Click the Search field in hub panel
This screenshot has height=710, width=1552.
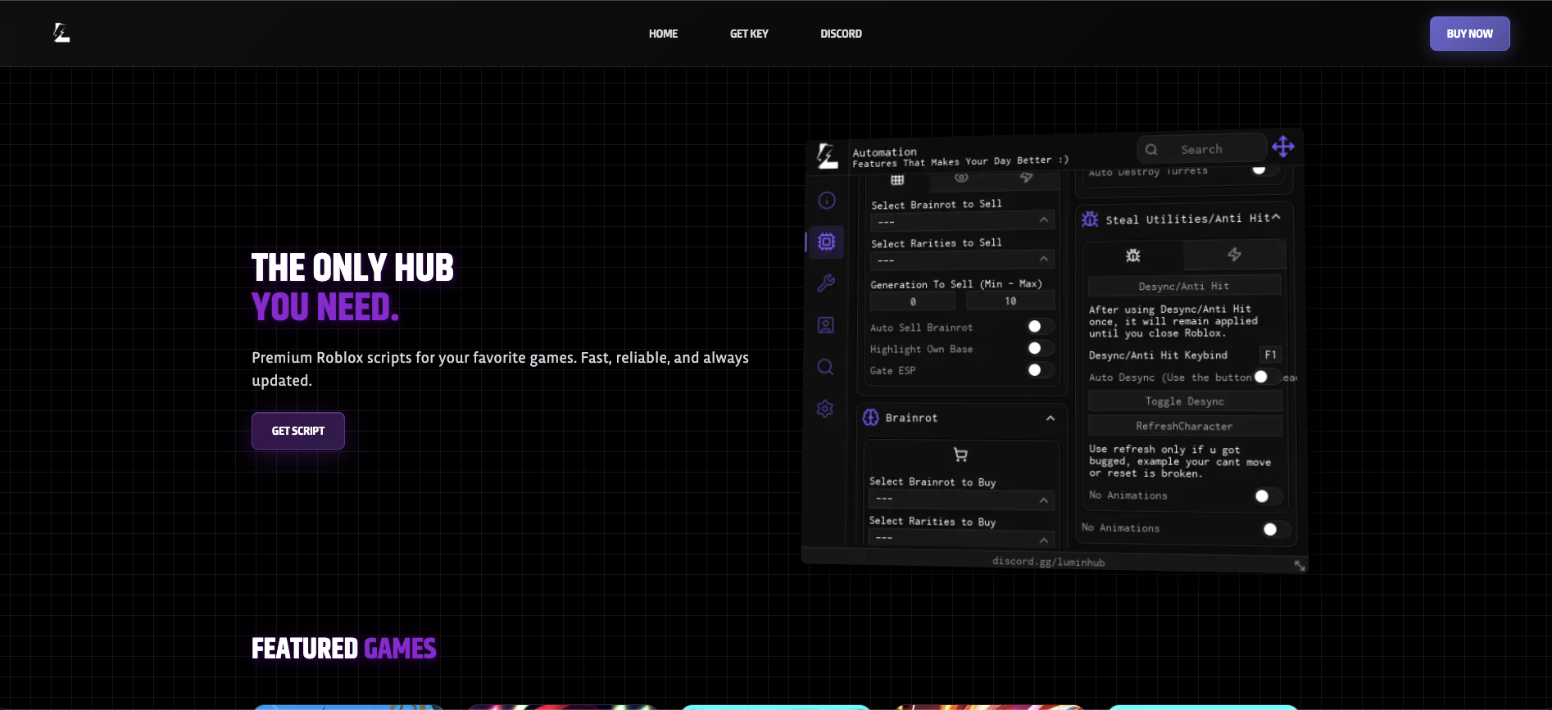click(x=1201, y=149)
